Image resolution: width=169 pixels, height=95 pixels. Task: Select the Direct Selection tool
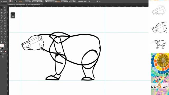click(x=5, y=7)
